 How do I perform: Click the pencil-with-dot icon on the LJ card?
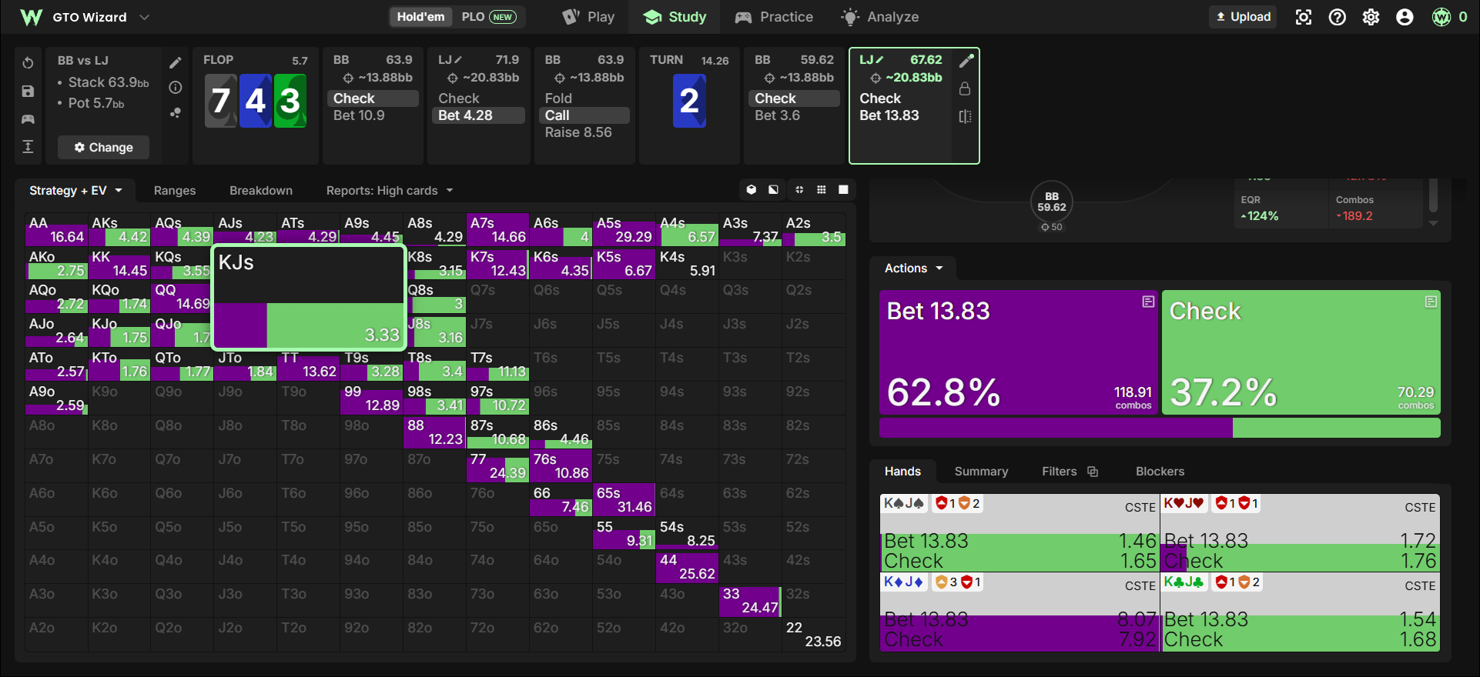966,61
